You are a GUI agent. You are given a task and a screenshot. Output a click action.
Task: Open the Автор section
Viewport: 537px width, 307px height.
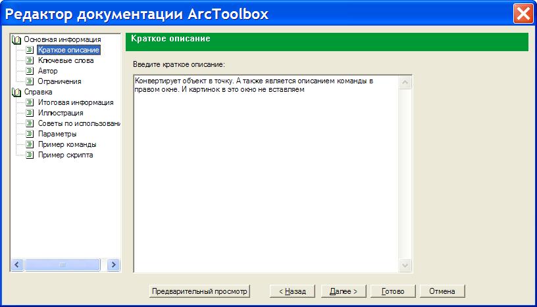pos(47,71)
